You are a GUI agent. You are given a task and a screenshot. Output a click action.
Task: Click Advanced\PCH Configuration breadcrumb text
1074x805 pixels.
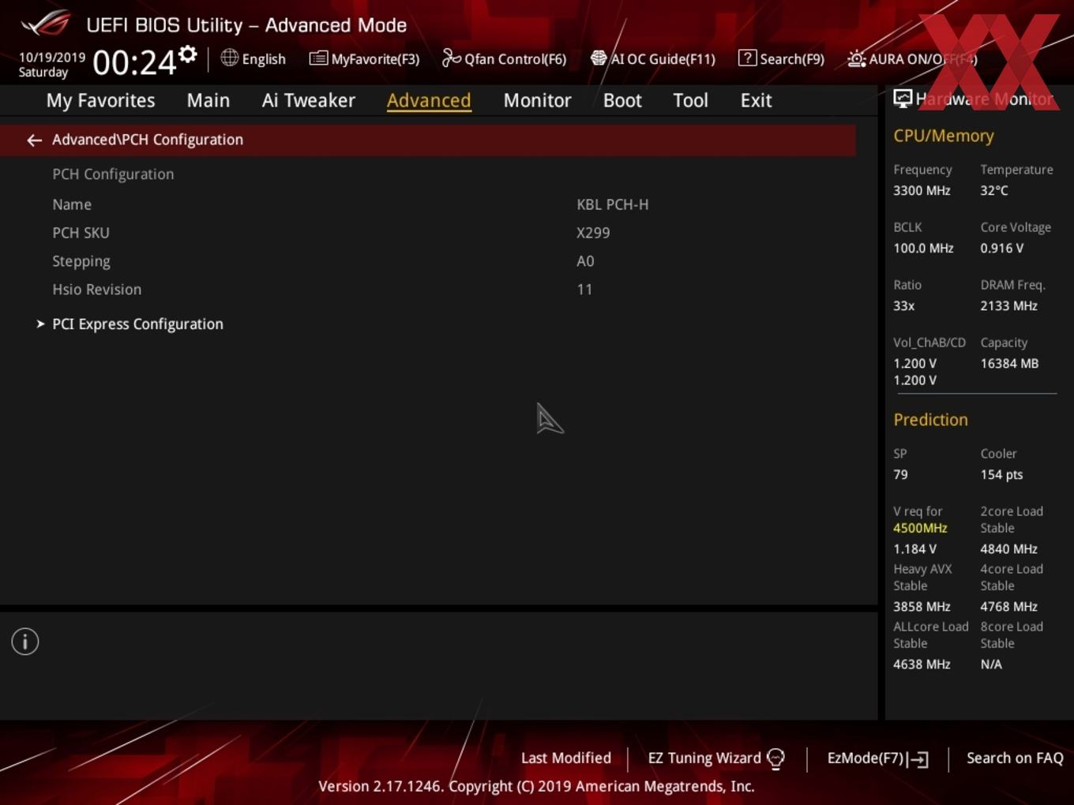(148, 140)
